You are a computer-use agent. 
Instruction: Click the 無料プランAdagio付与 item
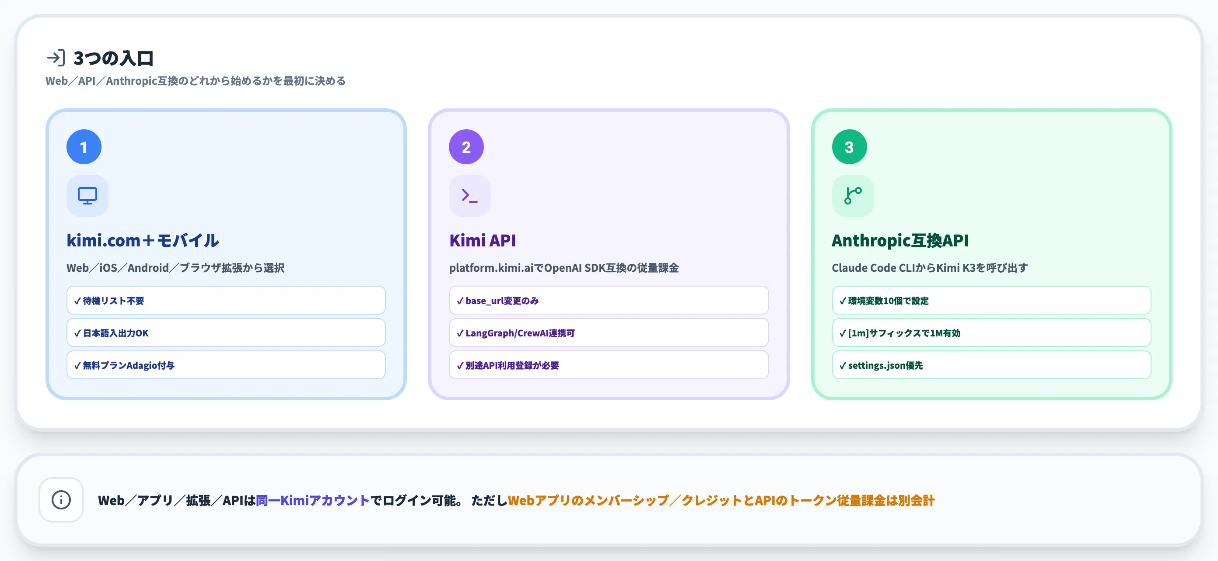pyautogui.click(x=226, y=365)
